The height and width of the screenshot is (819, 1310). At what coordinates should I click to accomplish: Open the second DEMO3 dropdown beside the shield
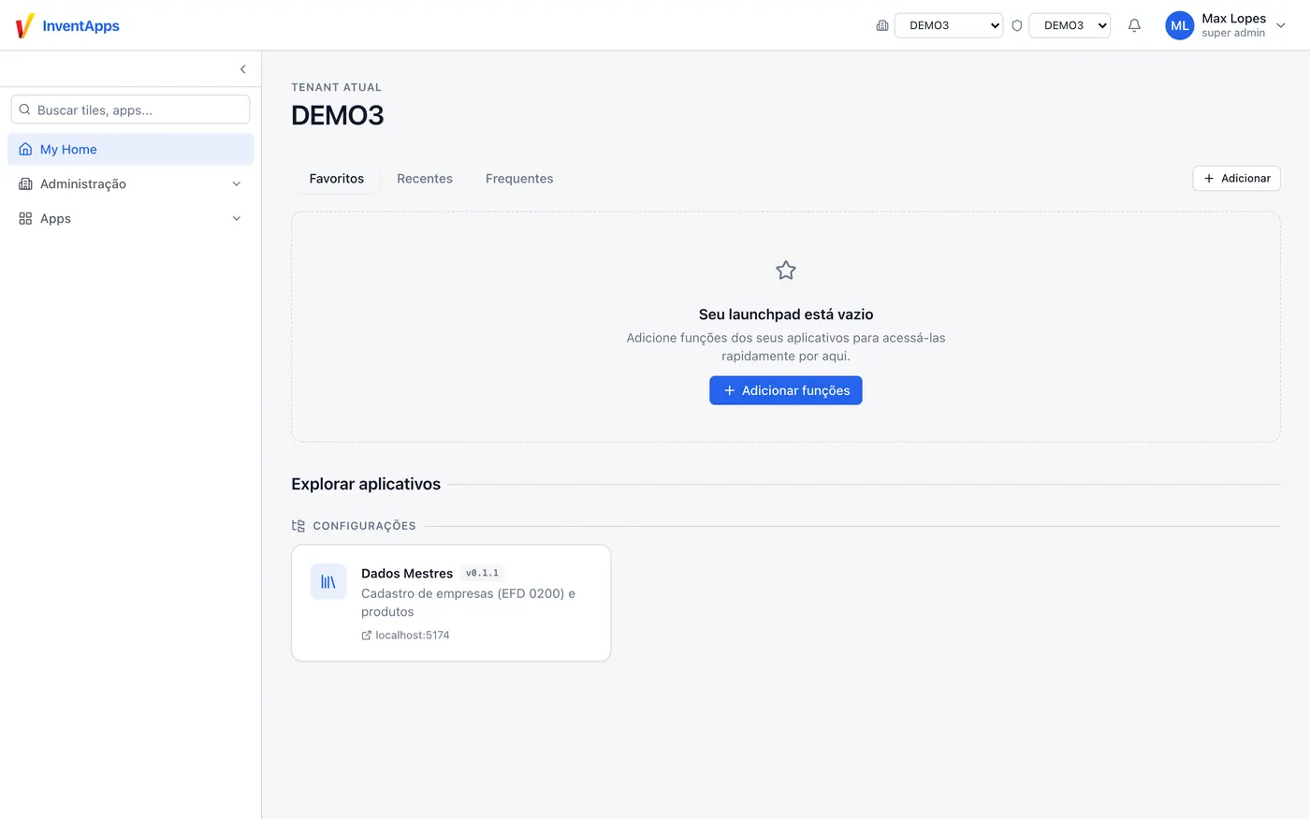click(x=1070, y=25)
